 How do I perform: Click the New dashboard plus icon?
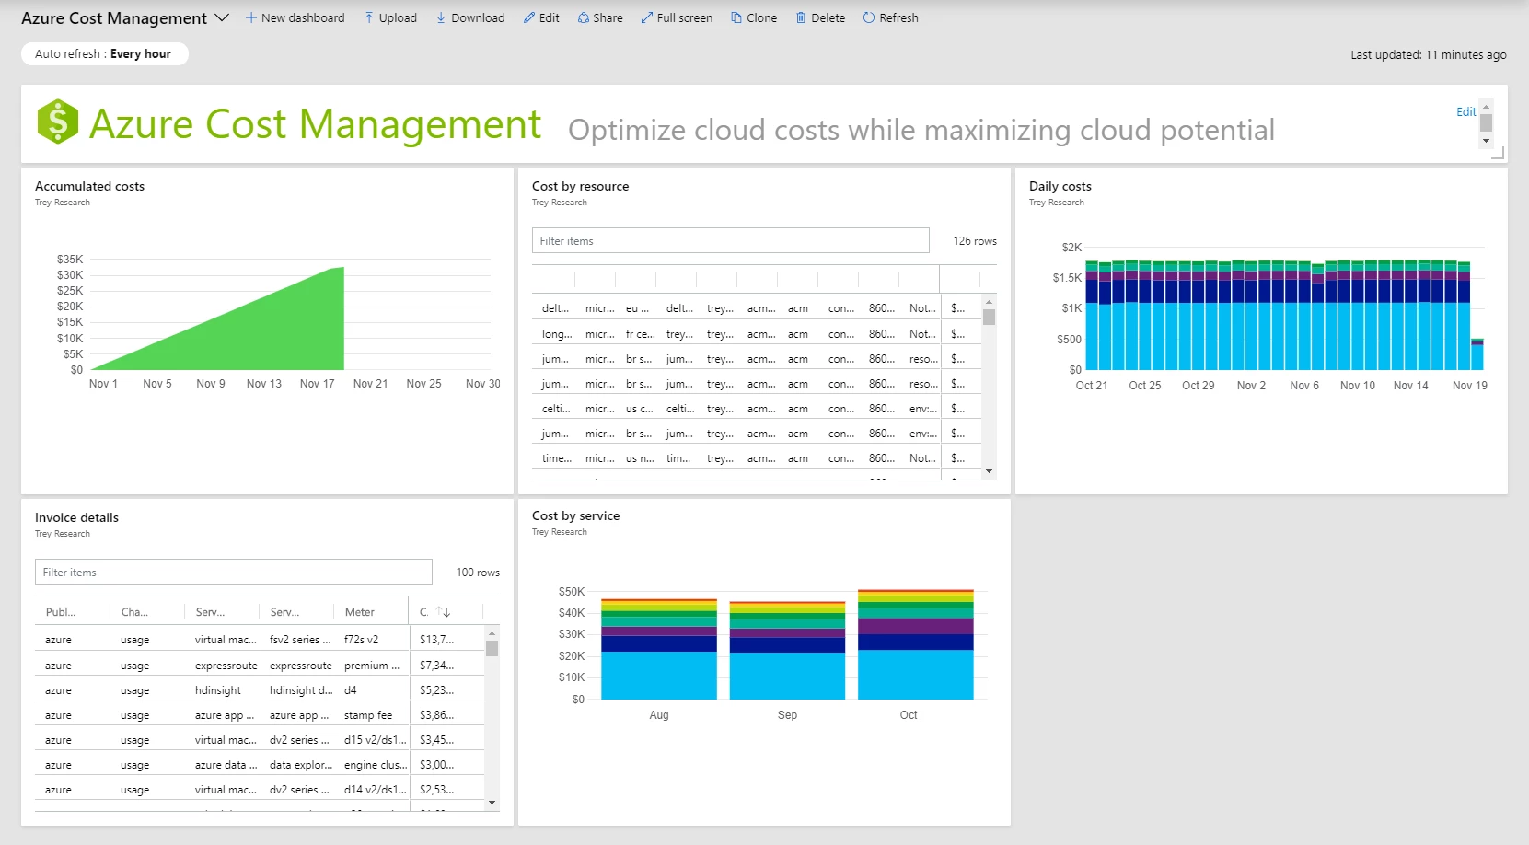point(250,17)
